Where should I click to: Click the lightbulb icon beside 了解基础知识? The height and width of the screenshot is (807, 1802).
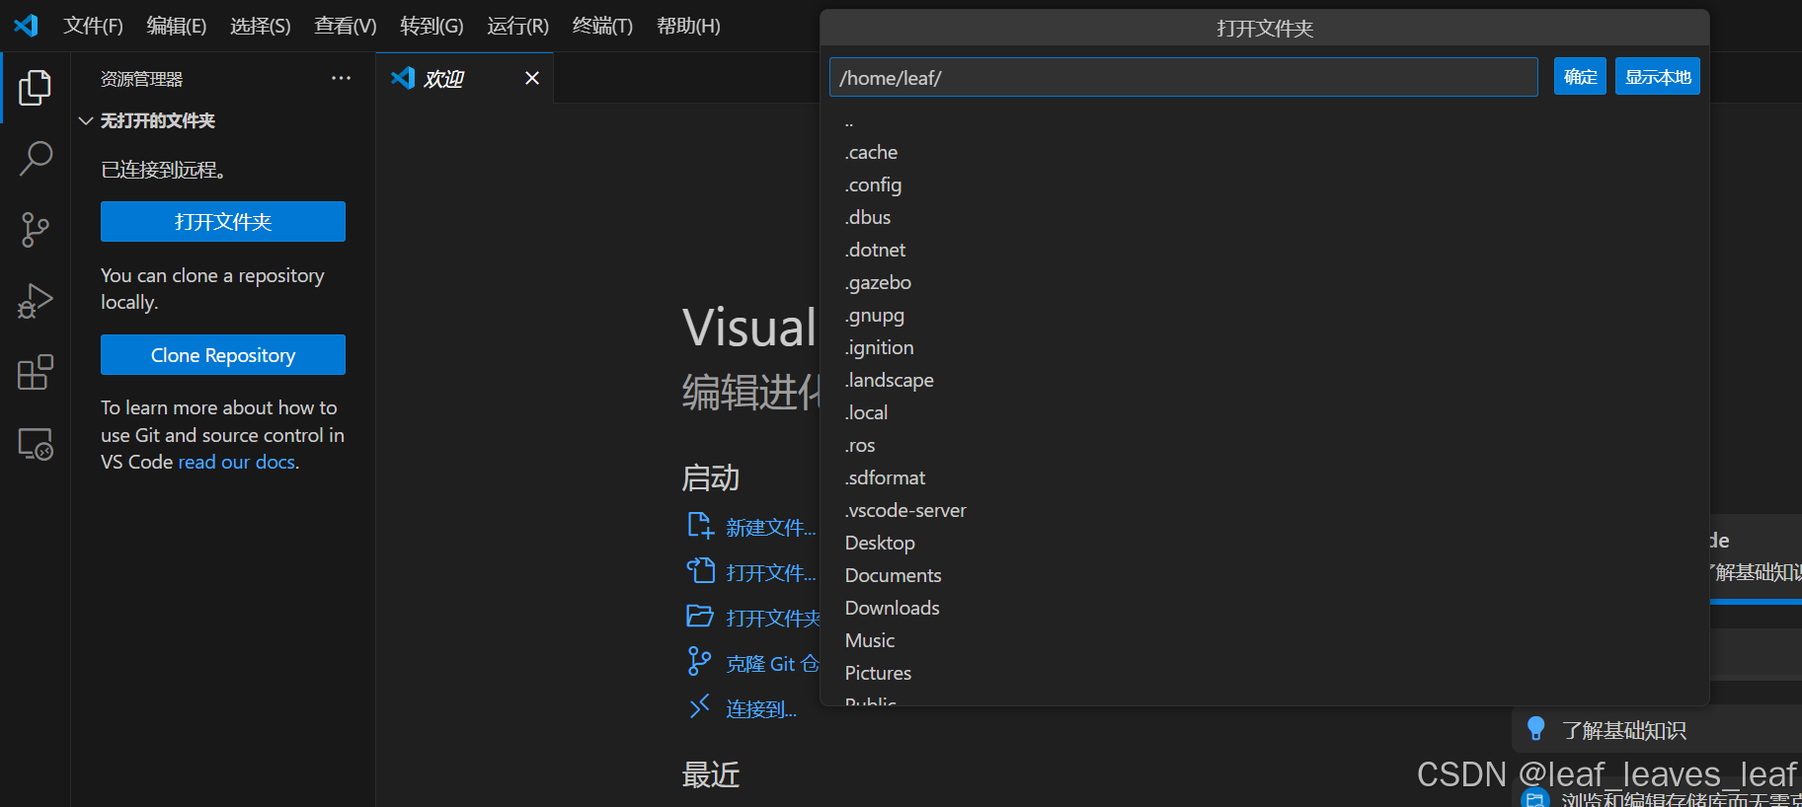[1535, 729]
